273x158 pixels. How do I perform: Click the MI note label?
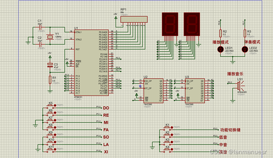pos(106,122)
